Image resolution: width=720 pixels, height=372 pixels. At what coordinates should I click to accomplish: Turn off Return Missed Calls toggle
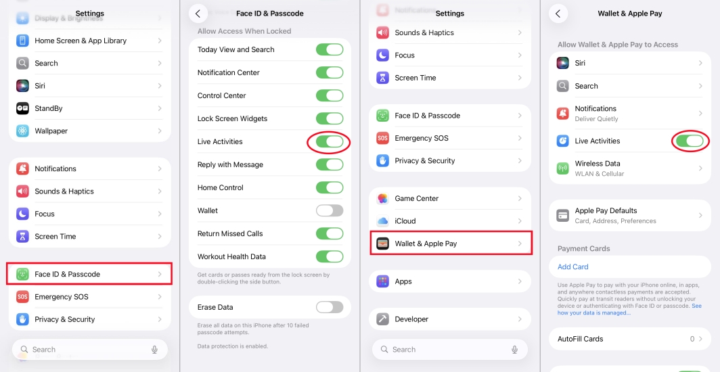click(x=330, y=233)
